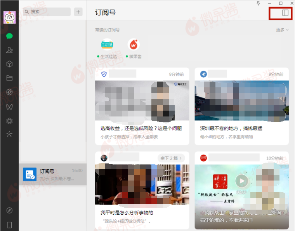Select the 订阅号 conversation in the chat list
This screenshot has height=231, width=295.
point(52,174)
